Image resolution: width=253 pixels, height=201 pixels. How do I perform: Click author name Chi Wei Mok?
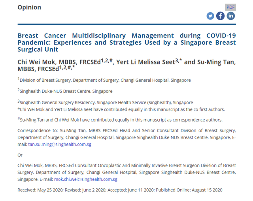point(36,62)
